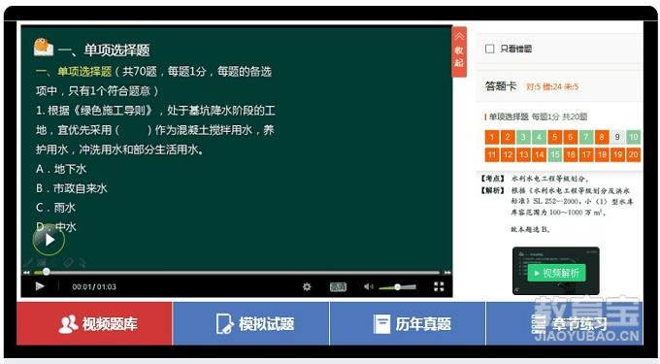Open the 模拟试题 tab
The width and height of the screenshot is (660, 364).
250,323
